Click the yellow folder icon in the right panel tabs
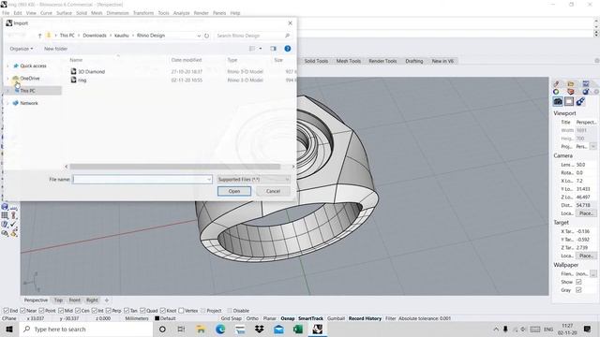 click(x=571, y=83)
